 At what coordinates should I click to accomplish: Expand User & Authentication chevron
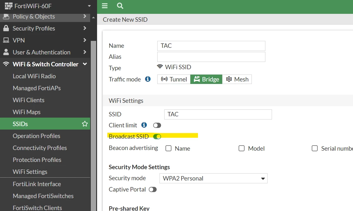(85, 52)
